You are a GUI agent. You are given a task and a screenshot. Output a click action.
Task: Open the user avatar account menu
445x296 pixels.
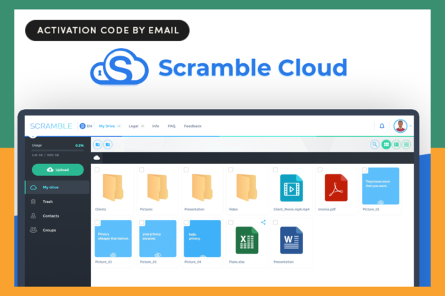click(x=400, y=126)
